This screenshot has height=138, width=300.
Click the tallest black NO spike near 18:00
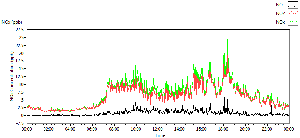click(224, 83)
